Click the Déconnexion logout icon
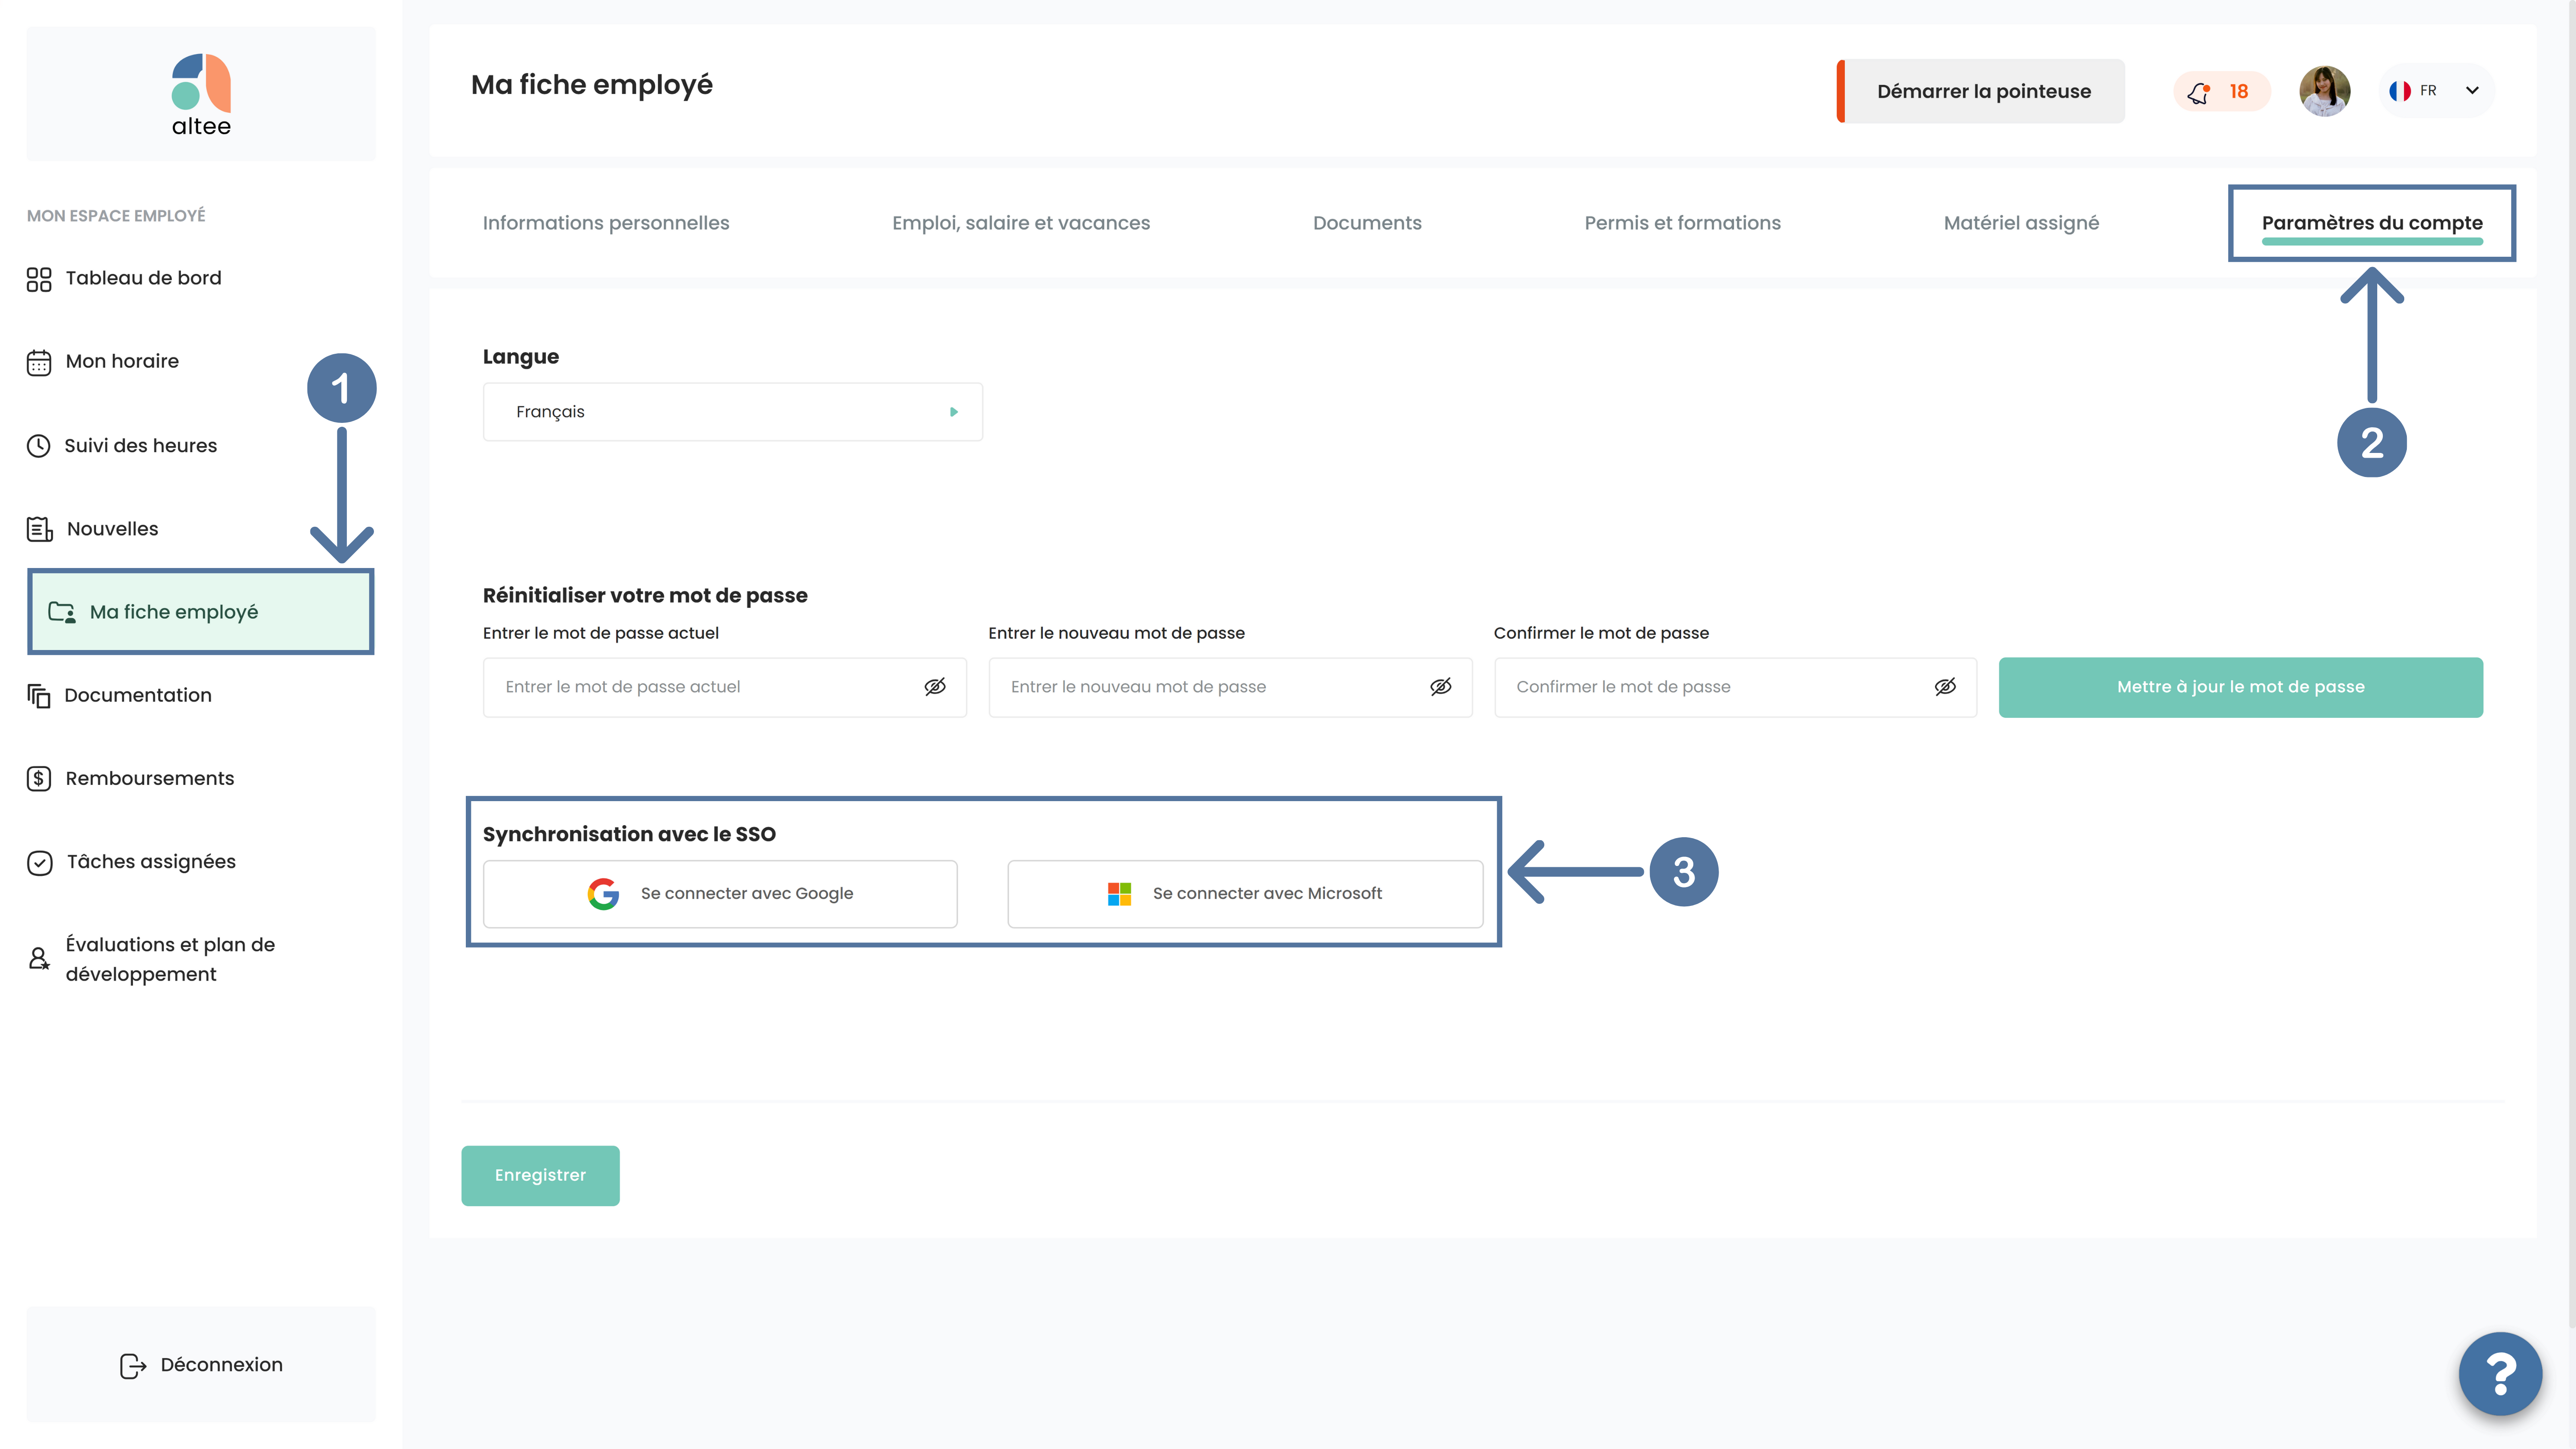 click(133, 1366)
